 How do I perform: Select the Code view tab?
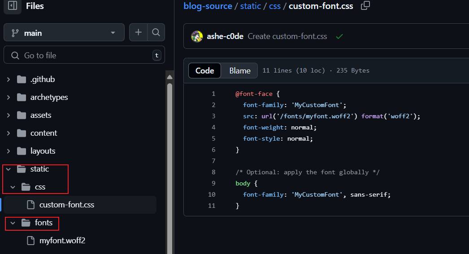(x=205, y=71)
